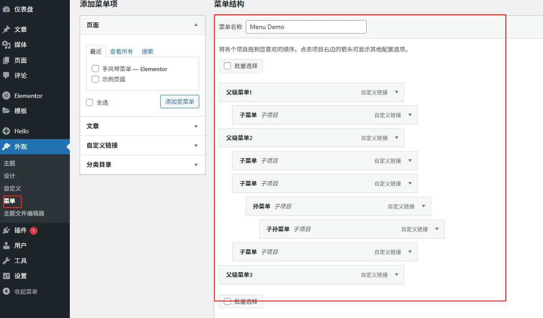
Task: Open the Elementor sidebar link
Action: tap(29, 96)
